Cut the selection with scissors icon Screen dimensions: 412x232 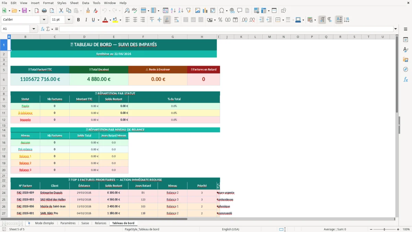click(x=61, y=11)
